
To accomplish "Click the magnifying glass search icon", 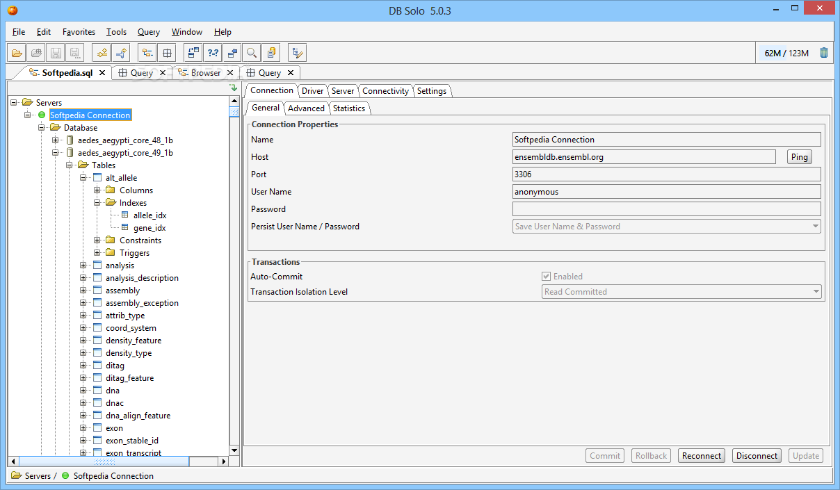I will pos(252,53).
